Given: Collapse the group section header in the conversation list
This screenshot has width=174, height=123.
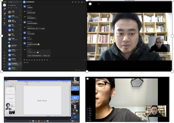Looking at the screenshot, I should click(9, 43).
